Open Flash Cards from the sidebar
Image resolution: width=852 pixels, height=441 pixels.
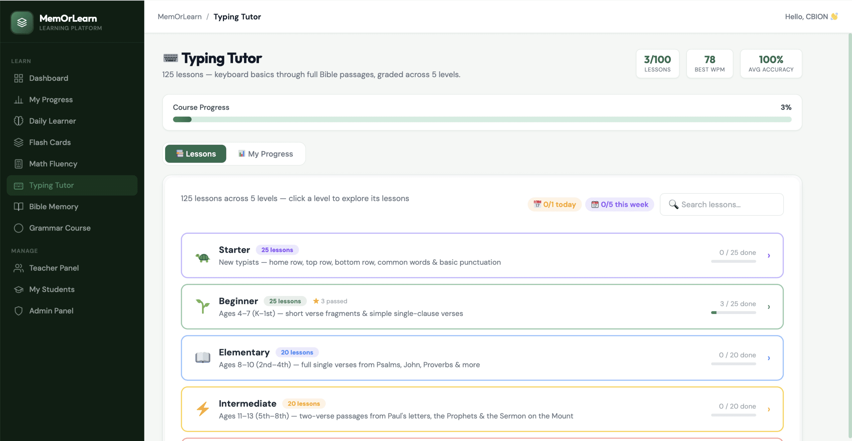[72, 142]
